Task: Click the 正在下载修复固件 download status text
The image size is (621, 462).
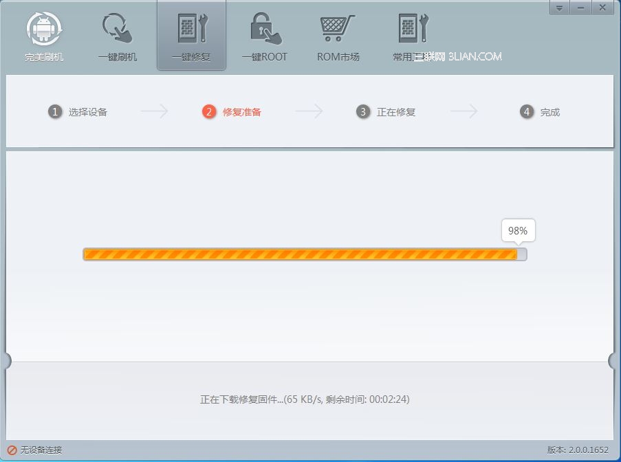Action: point(305,399)
